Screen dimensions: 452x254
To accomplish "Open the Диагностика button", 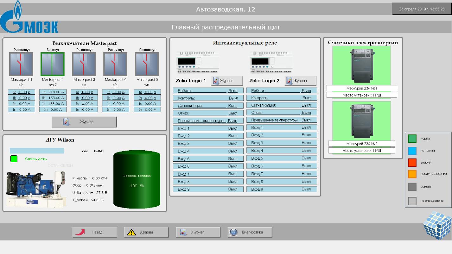I will pyautogui.click(x=250, y=232).
